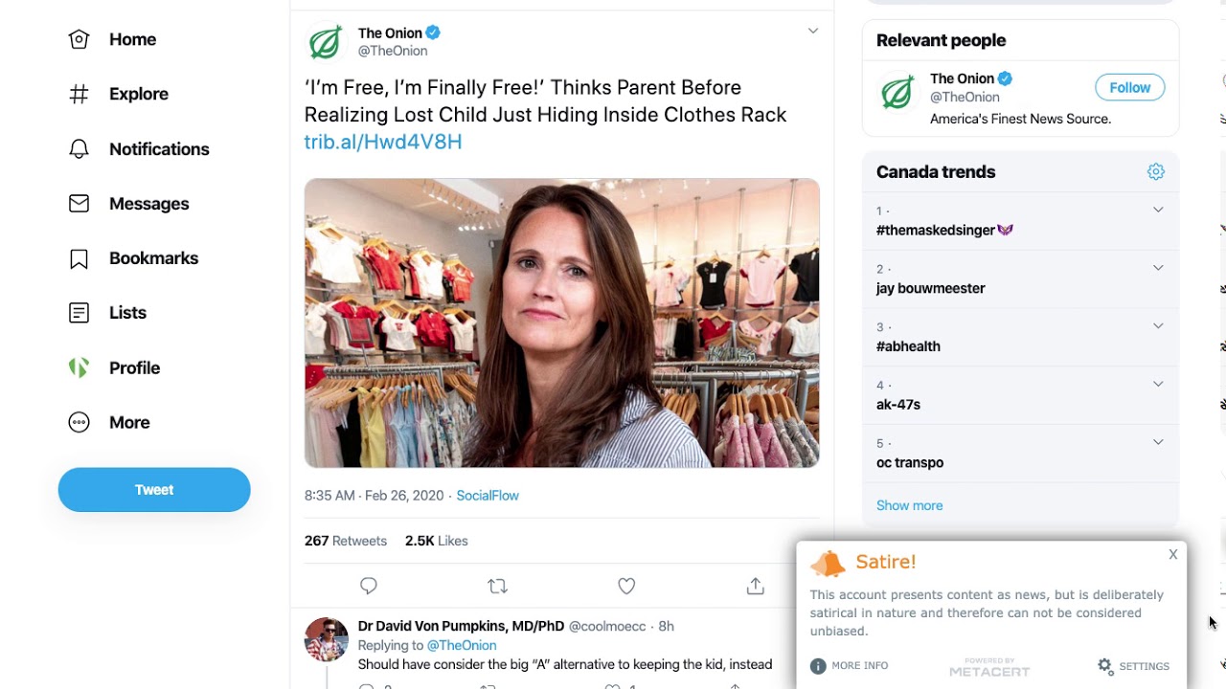Expand the tweet options chevron
The width and height of the screenshot is (1226, 689).
click(x=812, y=32)
